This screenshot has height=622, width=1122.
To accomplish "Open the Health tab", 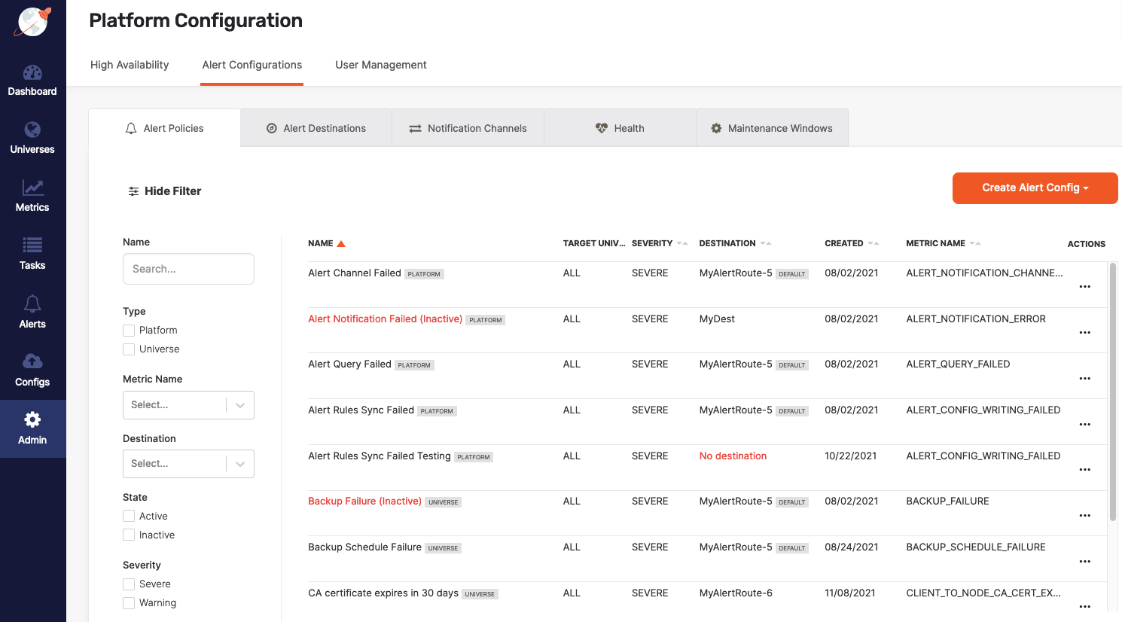I will [x=620, y=128].
